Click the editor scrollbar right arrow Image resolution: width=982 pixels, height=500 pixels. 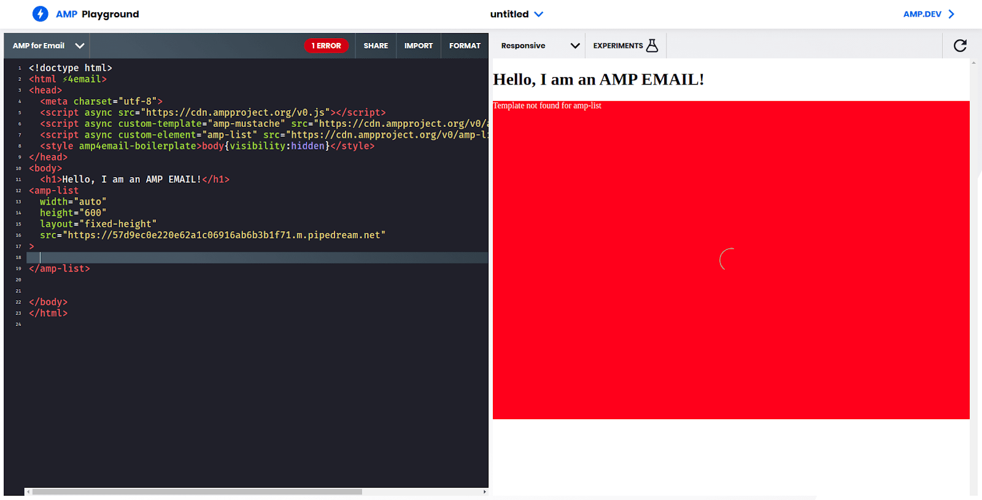coord(485,491)
